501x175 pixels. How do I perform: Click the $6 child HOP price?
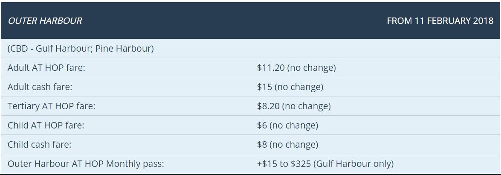pos(262,125)
